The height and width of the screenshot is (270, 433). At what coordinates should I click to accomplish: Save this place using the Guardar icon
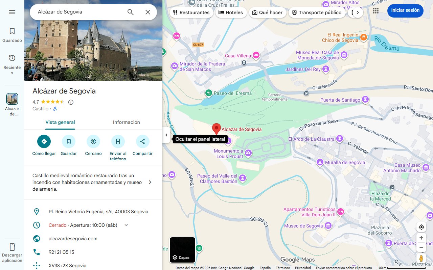68,141
